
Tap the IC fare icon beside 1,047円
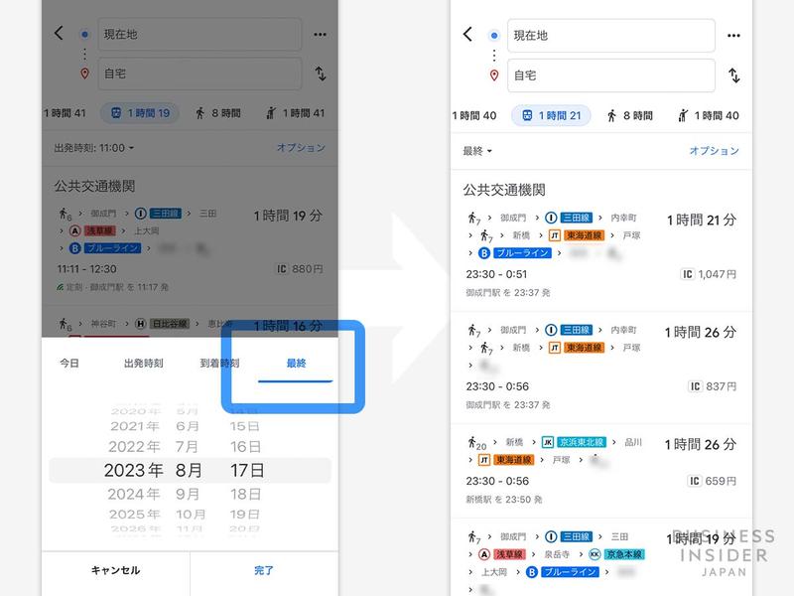(x=687, y=274)
